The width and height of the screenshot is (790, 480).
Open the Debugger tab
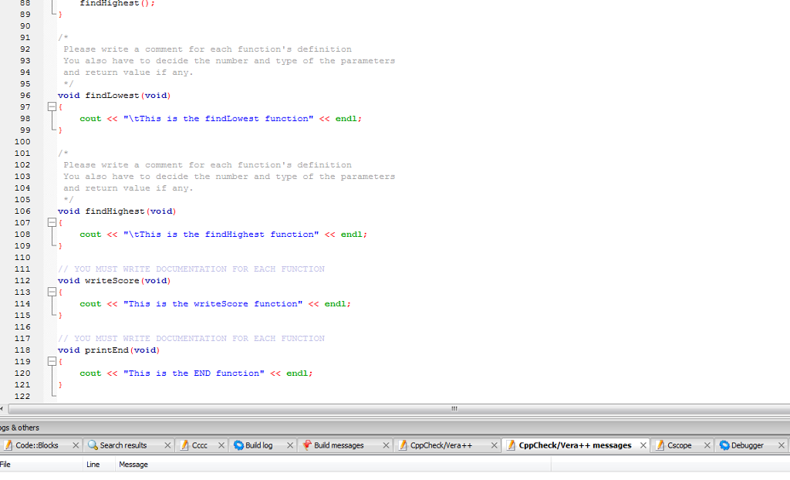[747, 445]
